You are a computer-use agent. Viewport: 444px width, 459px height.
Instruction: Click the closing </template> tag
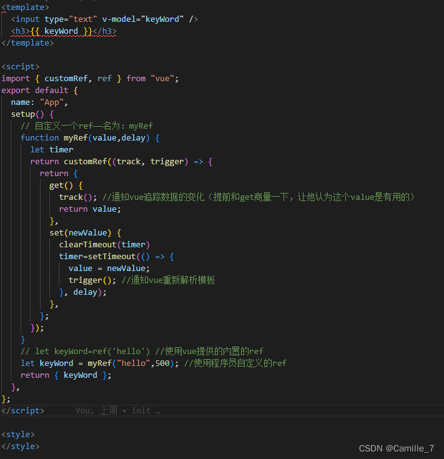(27, 43)
